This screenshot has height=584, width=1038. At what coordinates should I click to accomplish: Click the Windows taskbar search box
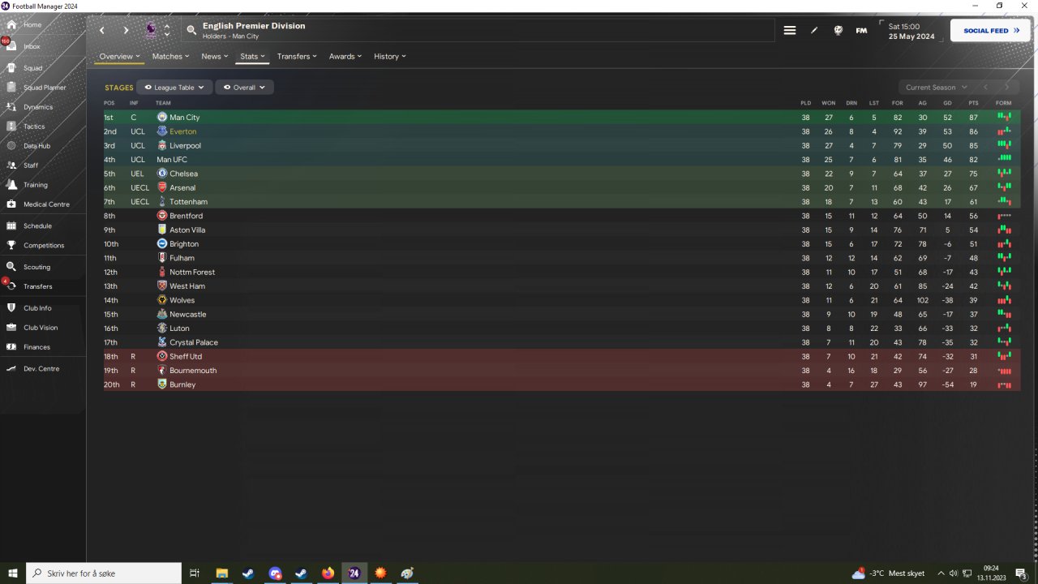coord(104,573)
